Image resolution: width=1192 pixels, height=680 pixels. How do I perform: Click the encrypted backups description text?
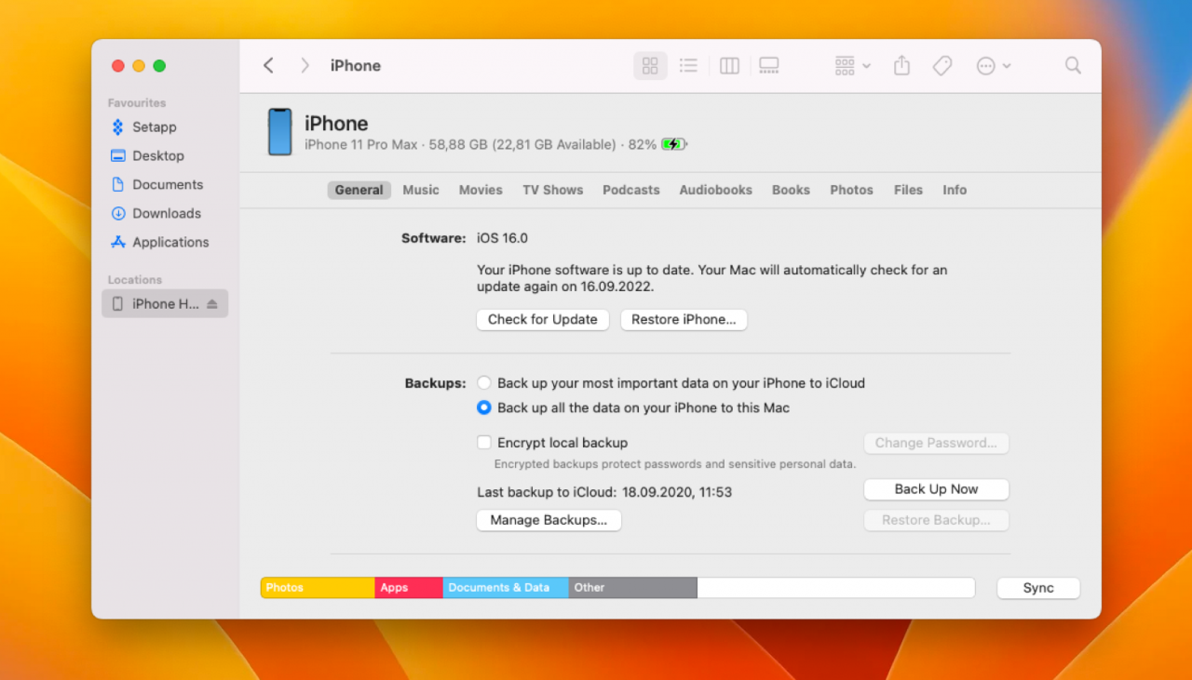coord(675,464)
